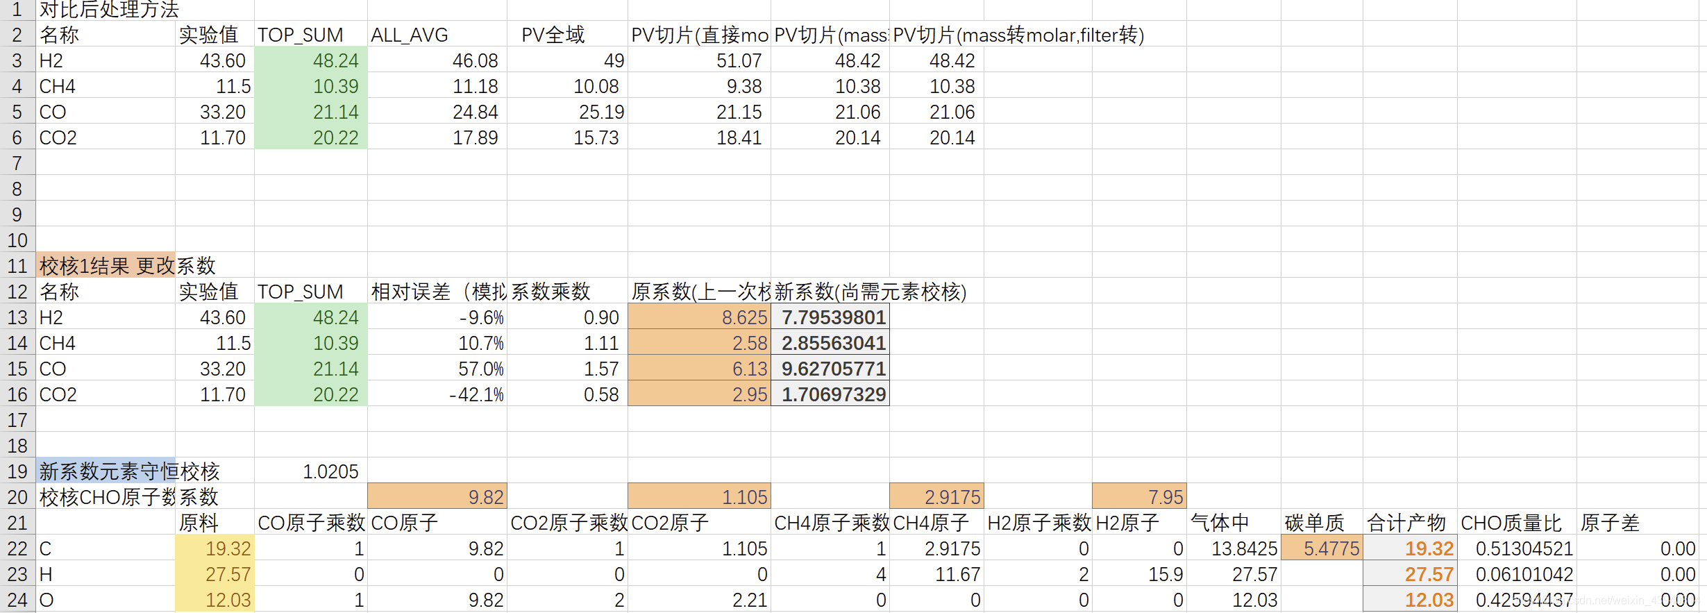This screenshot has width=1707, height=613.
Task: Select row header 21
Action: pyautogui.click(x=17, y=522)
